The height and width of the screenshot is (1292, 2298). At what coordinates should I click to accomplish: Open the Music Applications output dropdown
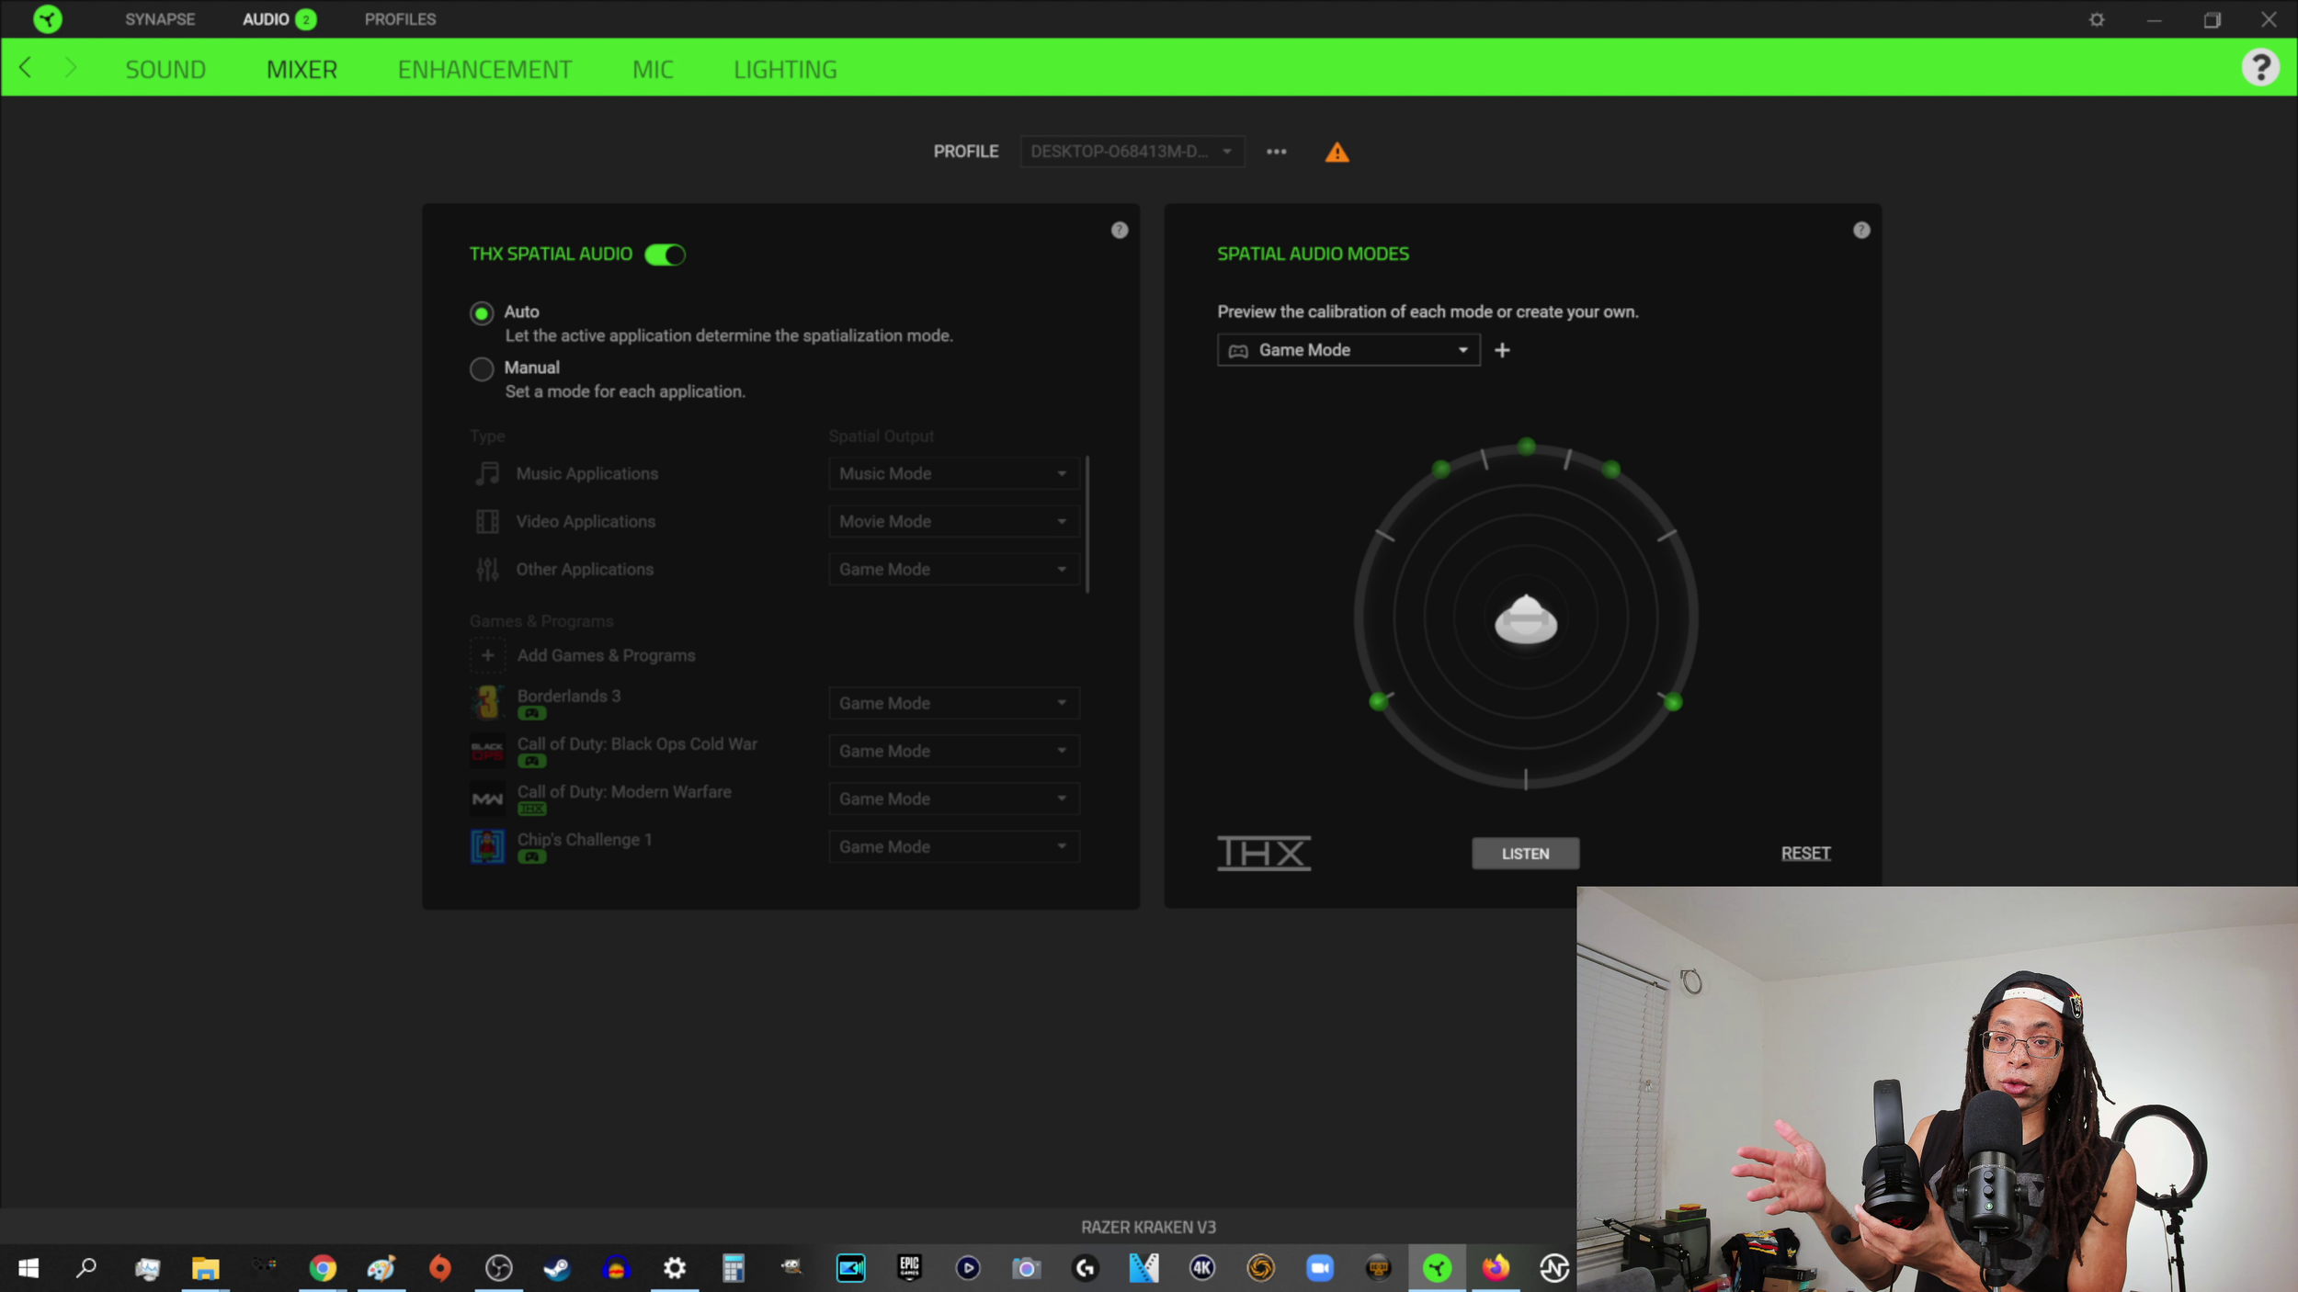pyautogui.click(x=952, y=473)
